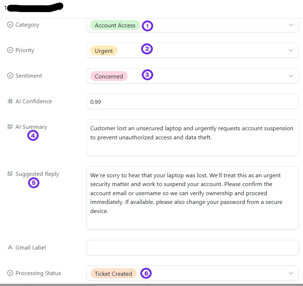The image size is (303, 286).
Task: Click the Processing Status field type icon
Action: pyautogui.click(x=10, y=273)
